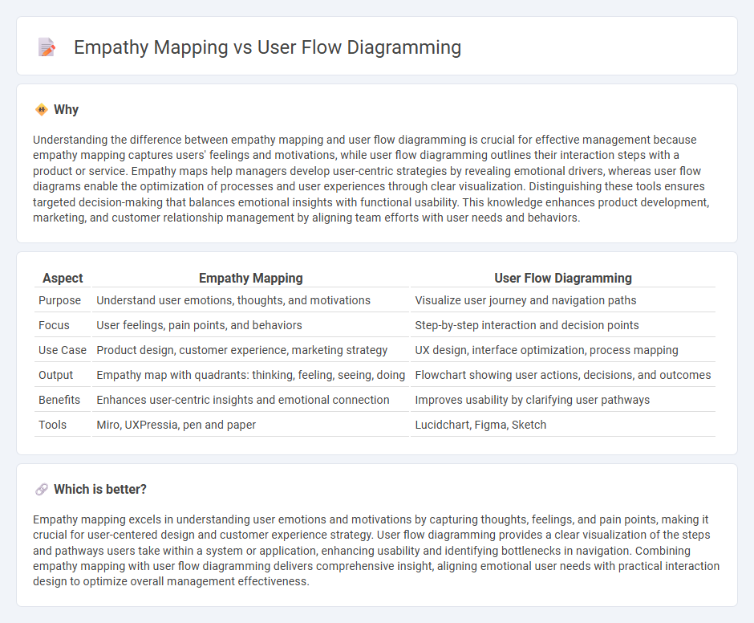Click cell 'Flowchart showing user actions, decisions, and outcomes'
The width and height of the screenshot is (754, 623).
(x=563, y=375)
